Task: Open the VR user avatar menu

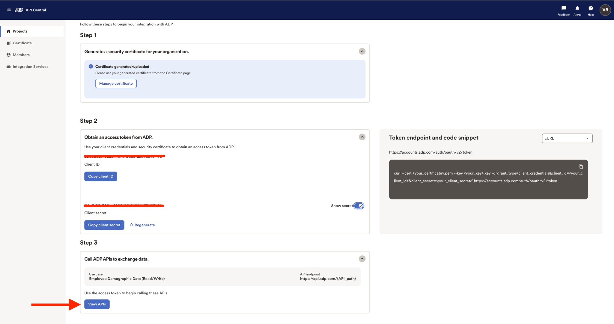Action: (x=605, y=10)
